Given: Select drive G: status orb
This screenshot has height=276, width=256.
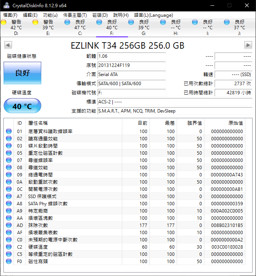Looking at the screenshot, I should point(131,22).
